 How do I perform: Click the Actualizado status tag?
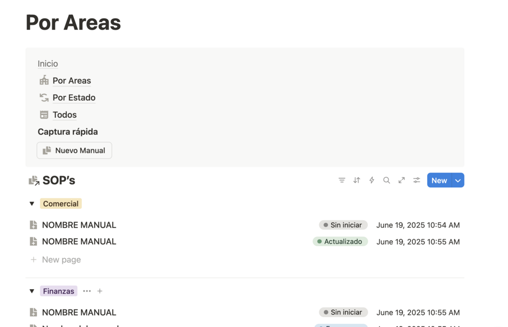[x=340, y=242]
